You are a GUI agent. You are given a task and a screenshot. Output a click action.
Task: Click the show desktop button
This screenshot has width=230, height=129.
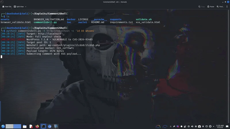click(x=227, y=126)
